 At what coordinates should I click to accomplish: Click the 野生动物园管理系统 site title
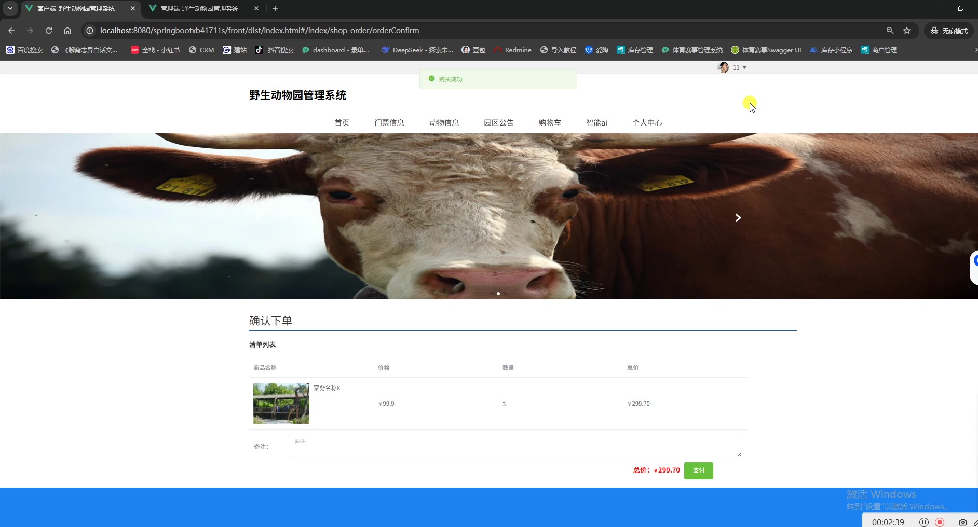297,95
